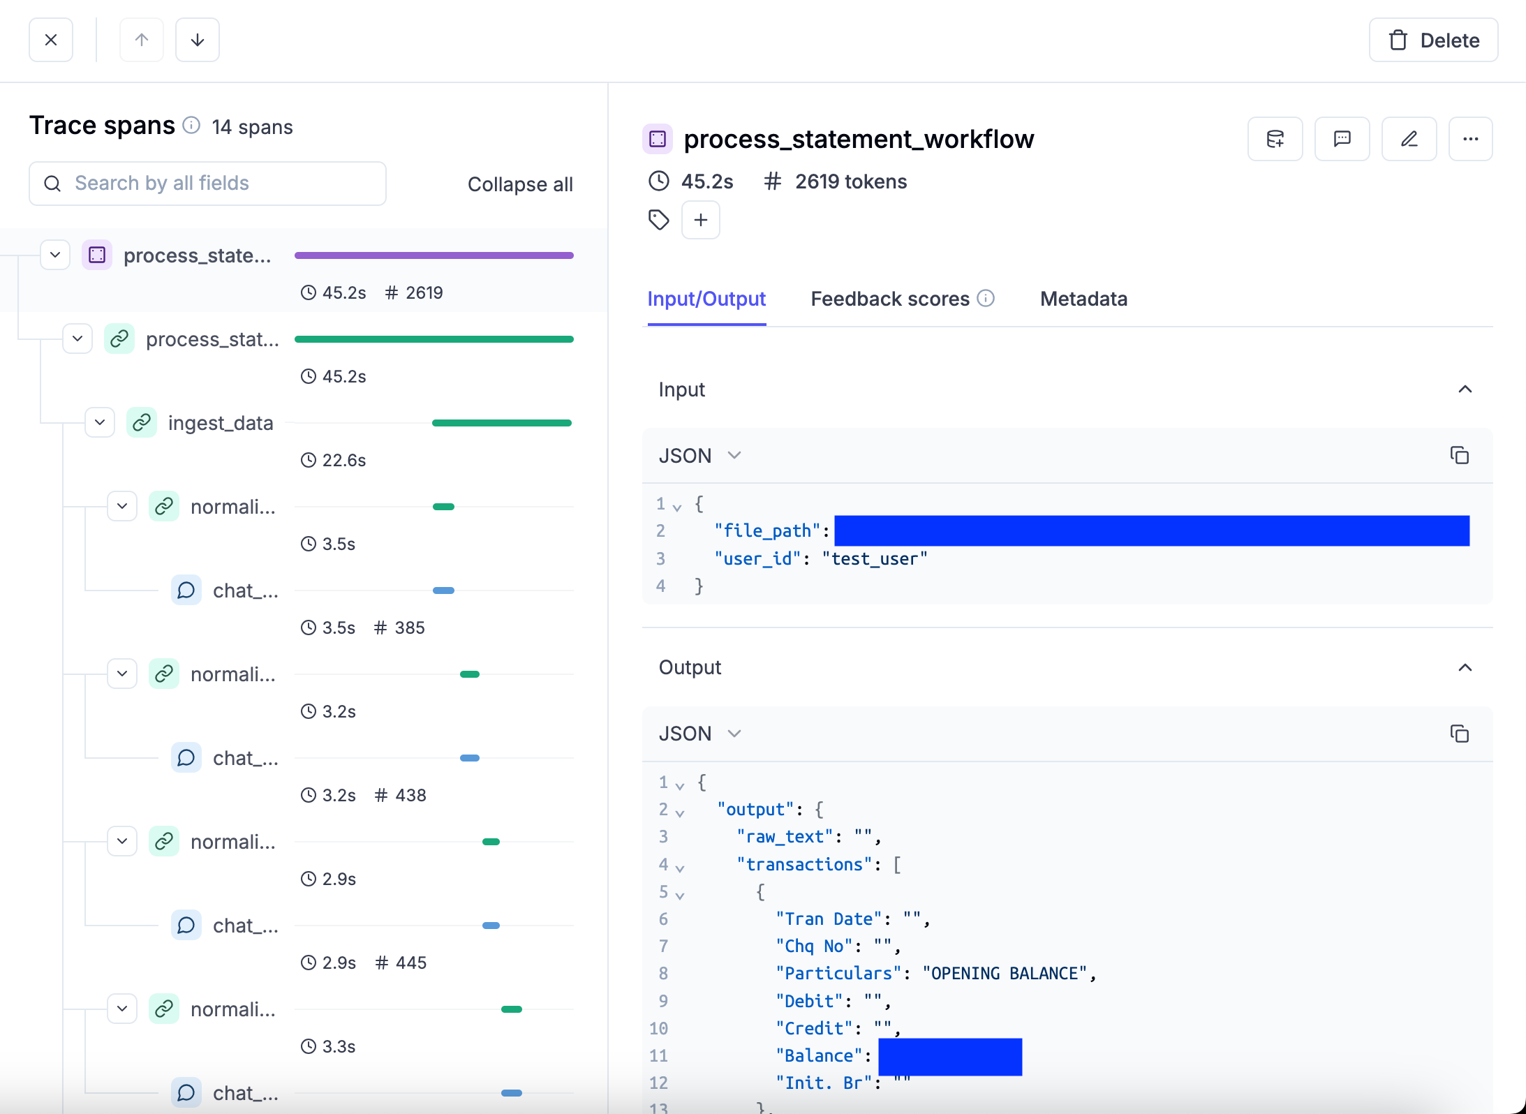Collapse the Output section chevron
The height and width of the screenshot is (1114, 1526).
click(x=1465, y=667)
